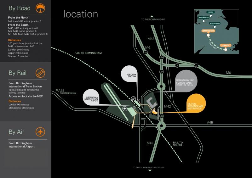
Task: Click the 'By Rail' heading
Action: tap(18, 73)
